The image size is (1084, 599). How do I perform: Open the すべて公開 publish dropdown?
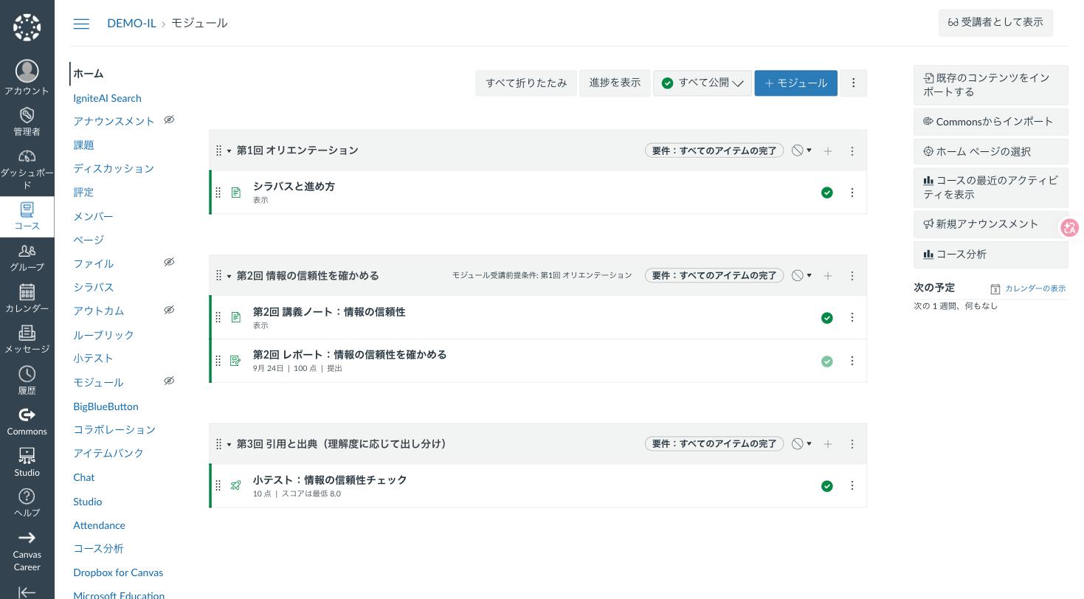(702, 83)
